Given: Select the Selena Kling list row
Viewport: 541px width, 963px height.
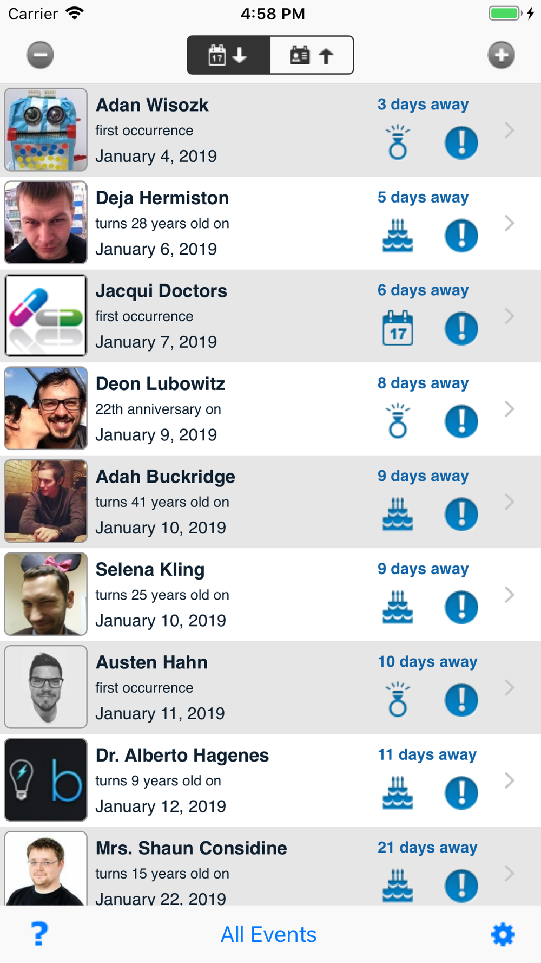Looking at the screenshot, I should tap(270, 595).
